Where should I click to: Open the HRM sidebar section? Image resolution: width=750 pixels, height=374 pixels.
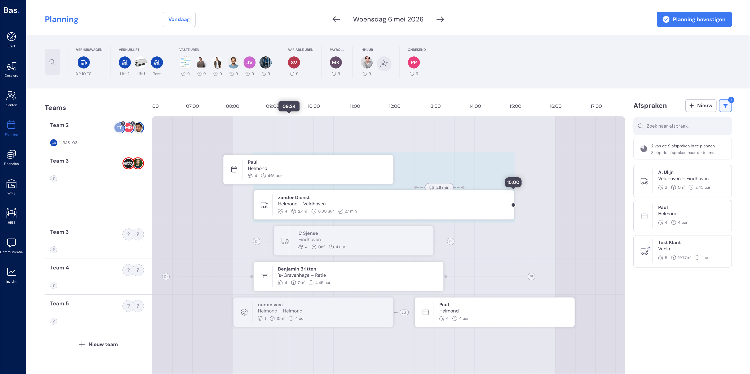coord(11,216)
